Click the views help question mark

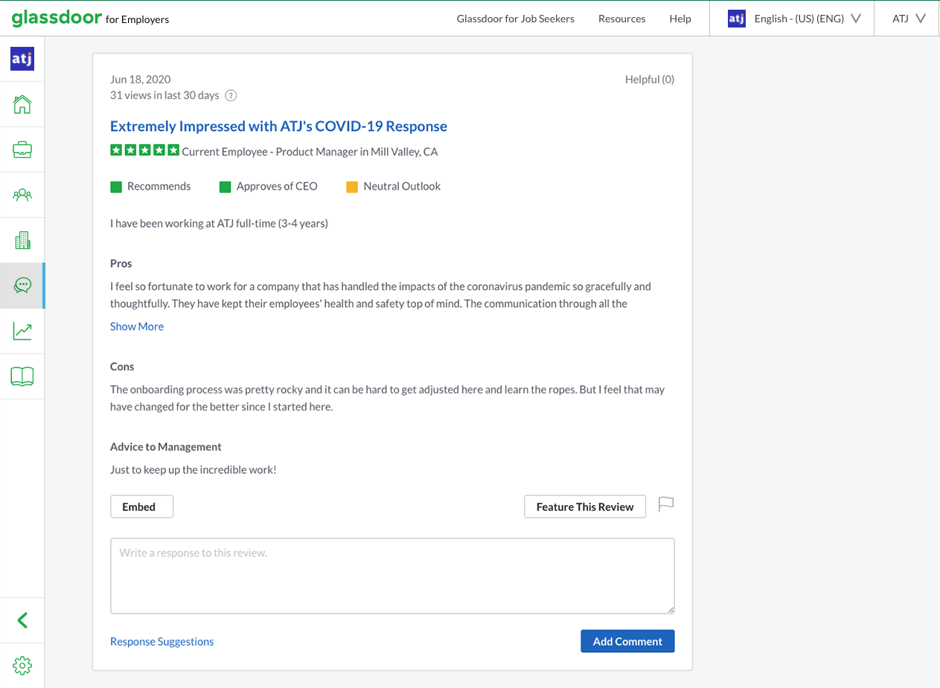pyautogui.click(x=231, y=95)
